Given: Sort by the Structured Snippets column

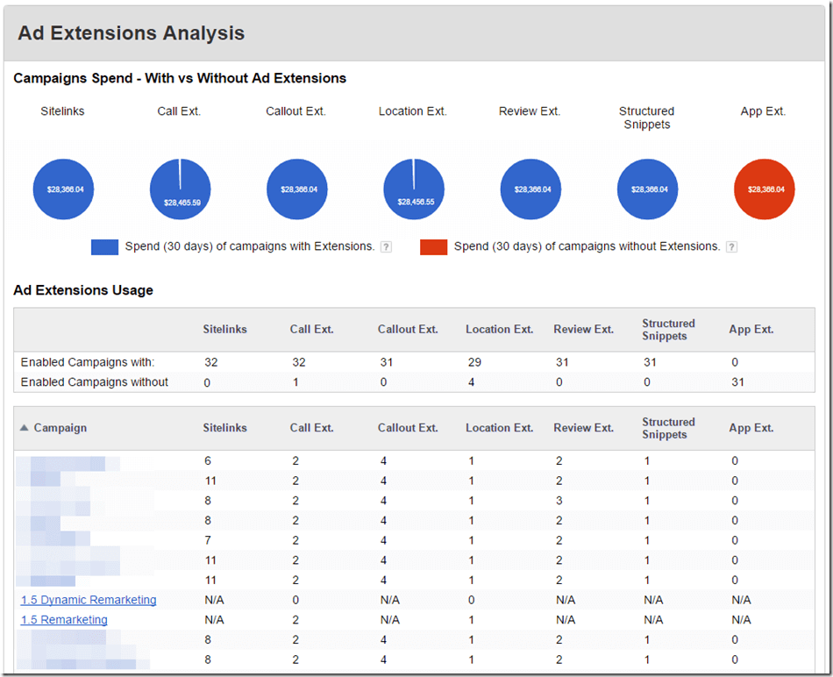Looking at the screenshot, I should [668, 427].
